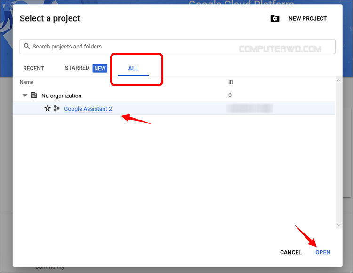Star the Google Assistant 2 project
Viewport: 353px width, 273px height.
(48, 108)
